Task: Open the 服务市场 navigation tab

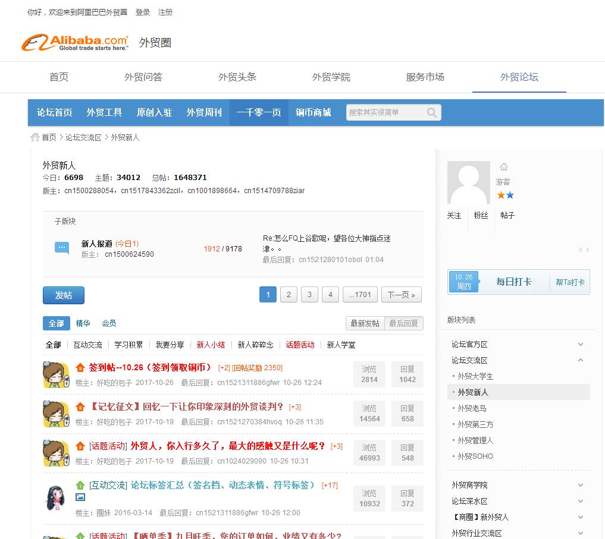Action: click(425, 77)
